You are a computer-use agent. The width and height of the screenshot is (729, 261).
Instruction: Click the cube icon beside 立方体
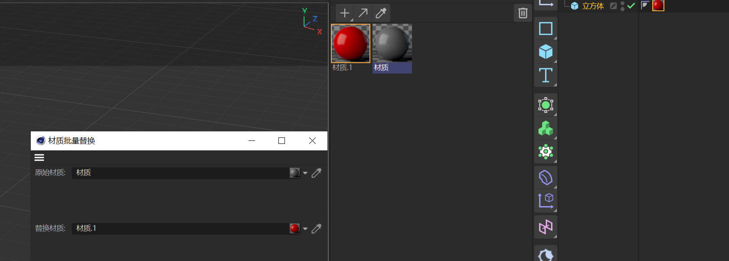click(575, 6)
